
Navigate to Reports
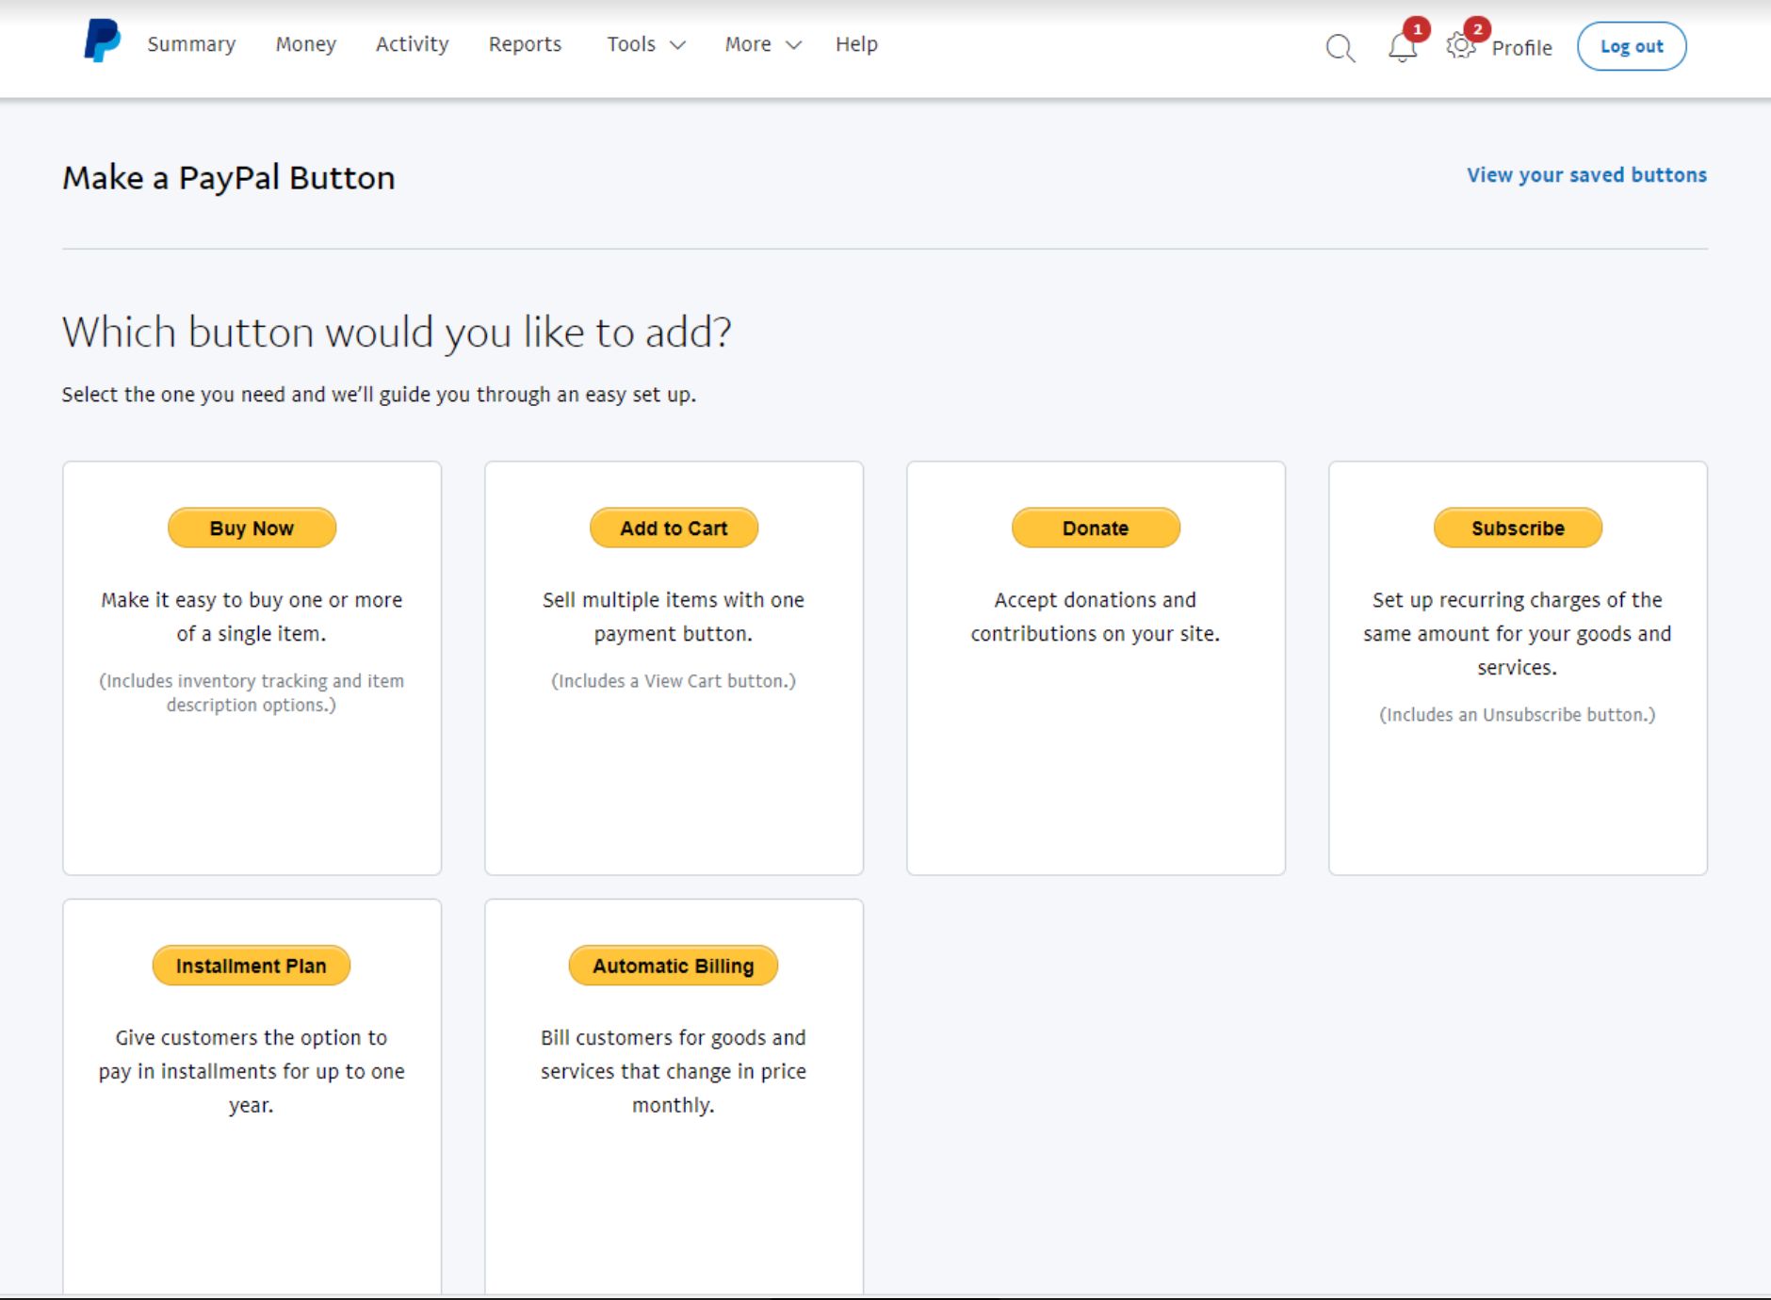click(x=525, y=44)
